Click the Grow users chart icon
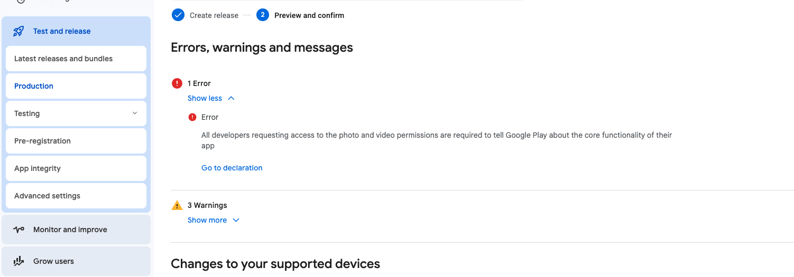 click(19, 261)
